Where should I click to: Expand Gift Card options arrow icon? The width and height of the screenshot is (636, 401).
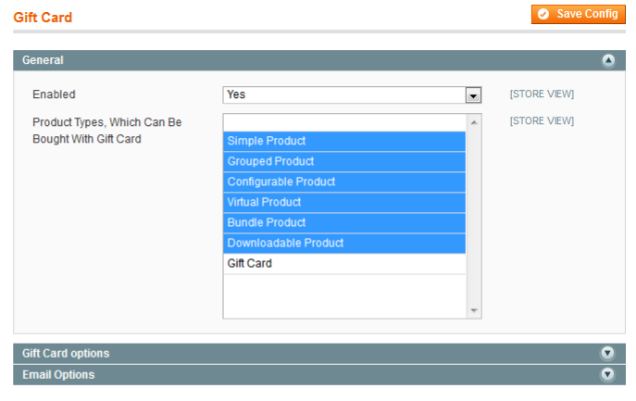(608, 353)
